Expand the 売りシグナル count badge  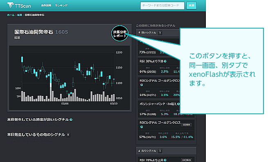click(x=160, y=151)
